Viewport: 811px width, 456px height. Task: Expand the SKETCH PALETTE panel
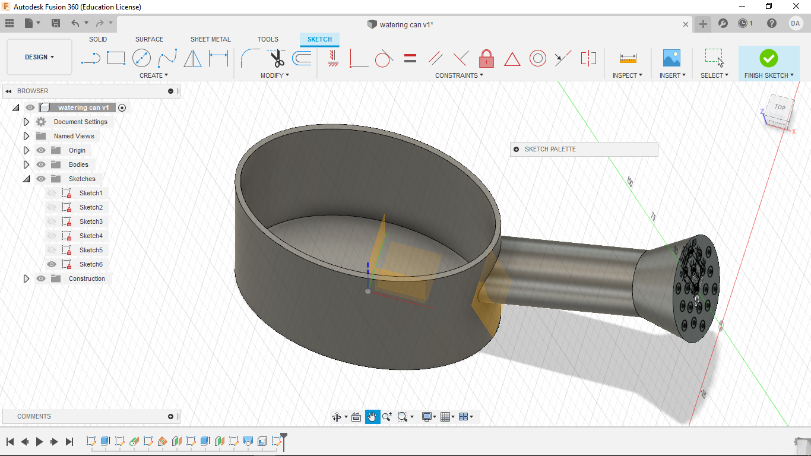516,150
